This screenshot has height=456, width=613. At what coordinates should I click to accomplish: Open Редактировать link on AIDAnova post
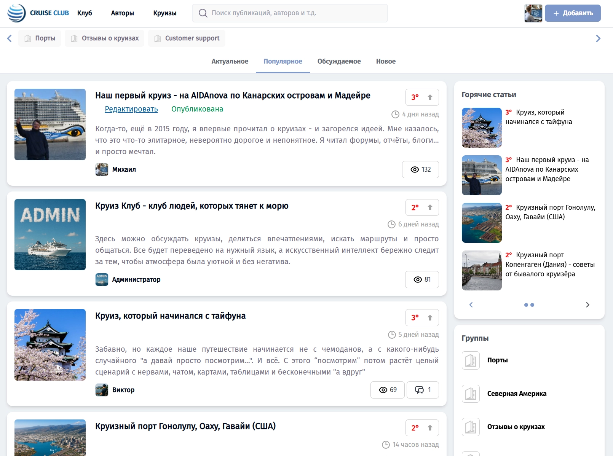click(x=131, y=109)
